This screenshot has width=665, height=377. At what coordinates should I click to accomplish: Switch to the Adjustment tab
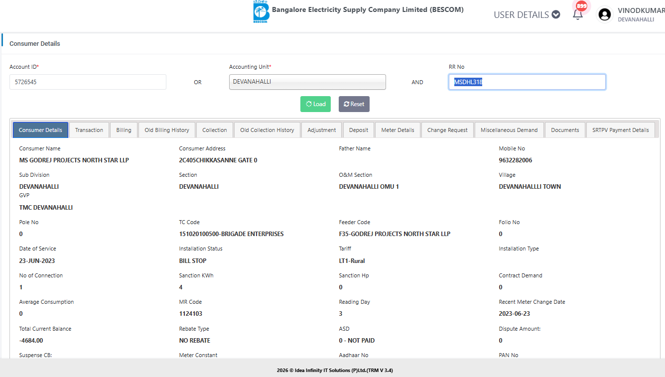321,130
